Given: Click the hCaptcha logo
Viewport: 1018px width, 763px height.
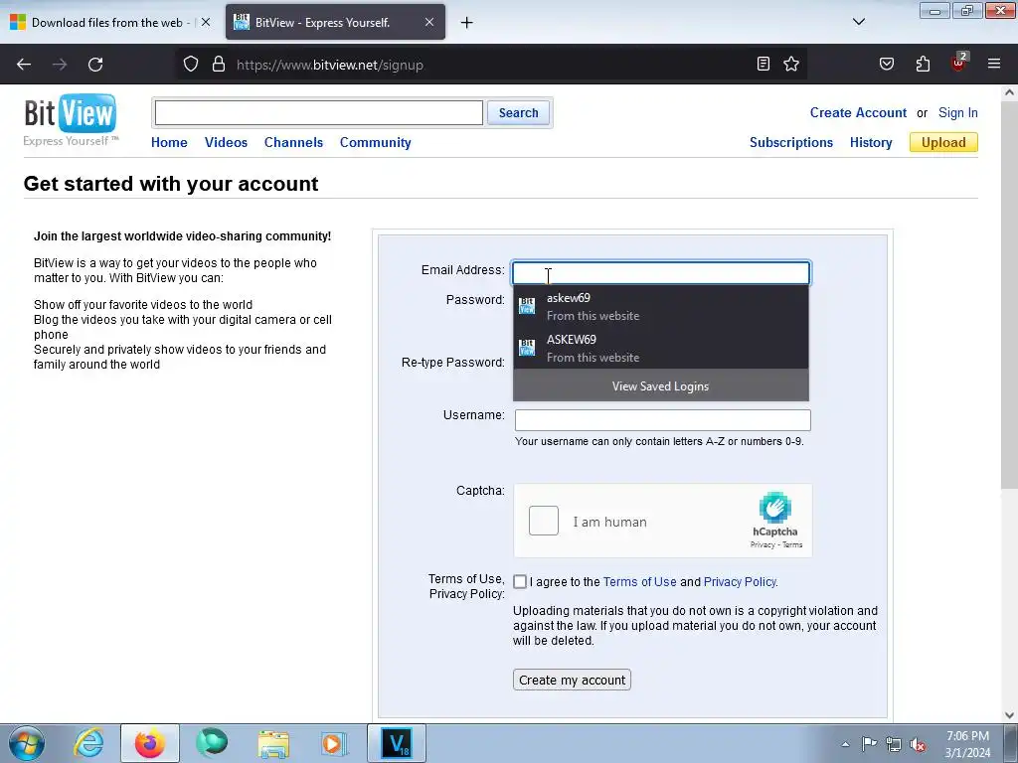Looking at the screenshot, I should click(x=775, y=508).
